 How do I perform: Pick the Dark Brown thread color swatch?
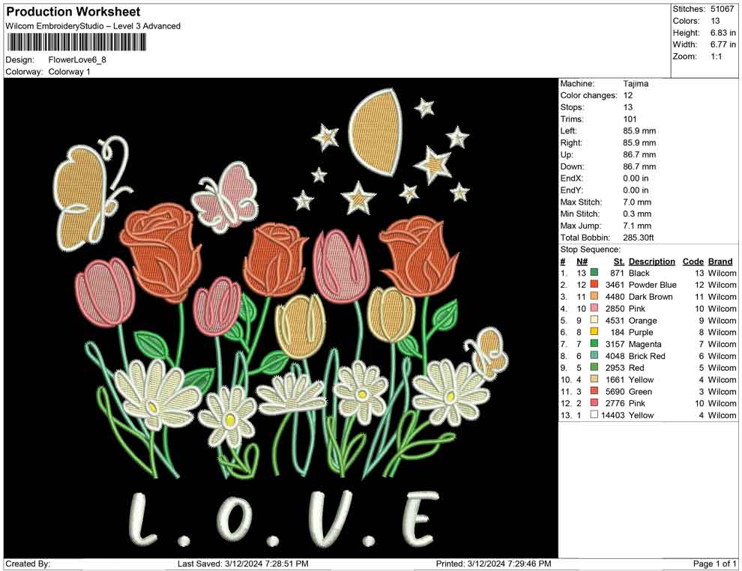pyautogui.click(x=594, y=297)
